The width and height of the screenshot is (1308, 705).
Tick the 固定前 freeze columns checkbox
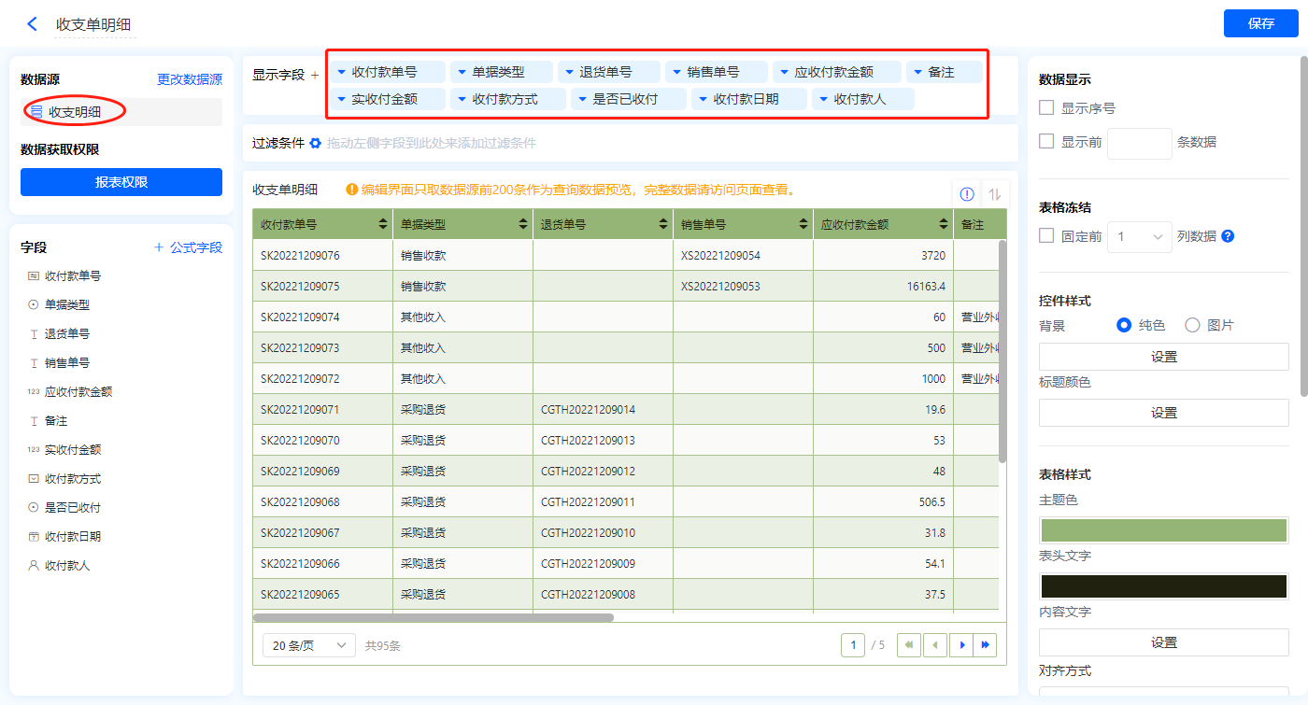(1047, 236)
